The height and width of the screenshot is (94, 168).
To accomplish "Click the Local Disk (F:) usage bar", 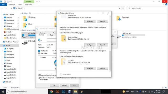I will click(x=133, y=35).
